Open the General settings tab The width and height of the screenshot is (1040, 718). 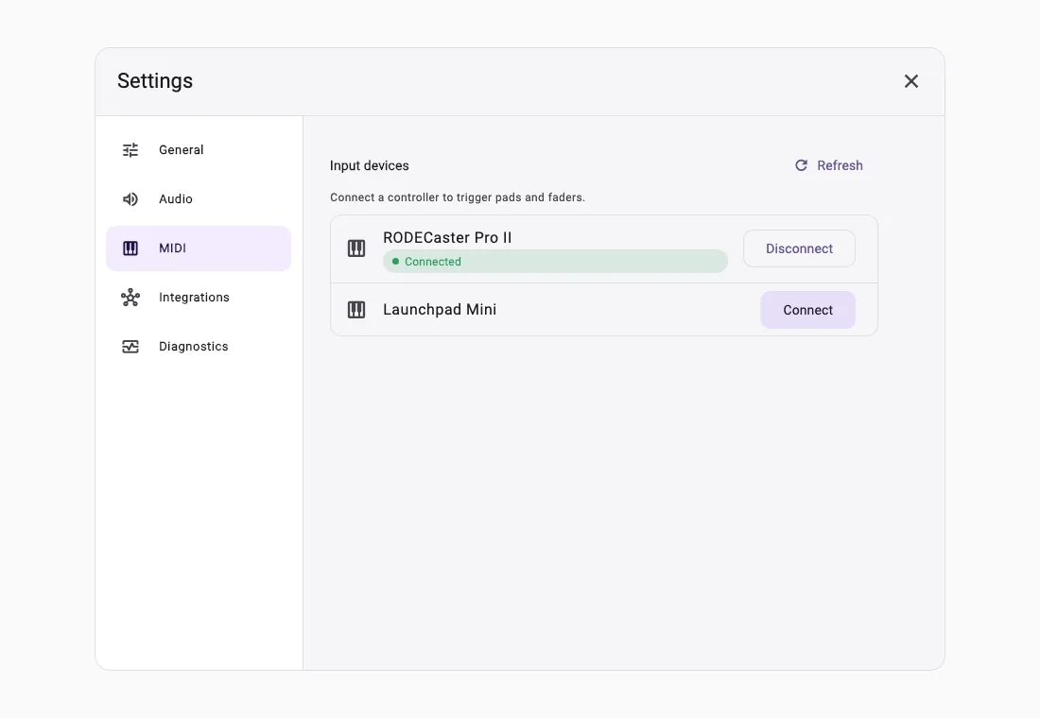199,150
